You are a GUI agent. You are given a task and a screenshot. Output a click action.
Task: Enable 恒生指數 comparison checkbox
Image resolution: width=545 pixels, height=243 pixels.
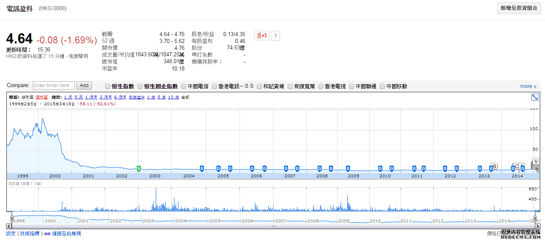coord(107,86)
